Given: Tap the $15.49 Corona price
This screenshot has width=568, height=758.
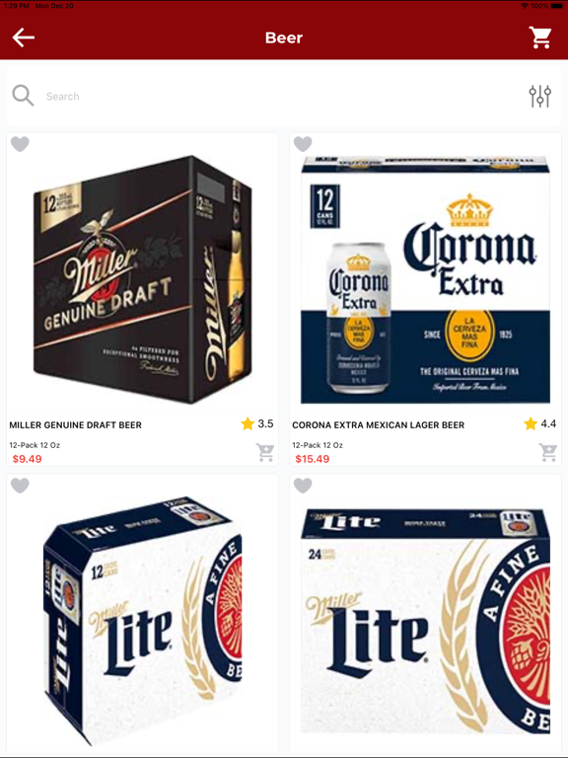Looking at the screenshot, I should (312, 459).
